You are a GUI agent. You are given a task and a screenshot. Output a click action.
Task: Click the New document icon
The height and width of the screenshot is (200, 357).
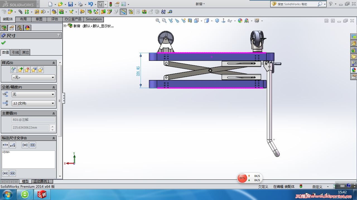pyautogui.click(x=50, y=4)
